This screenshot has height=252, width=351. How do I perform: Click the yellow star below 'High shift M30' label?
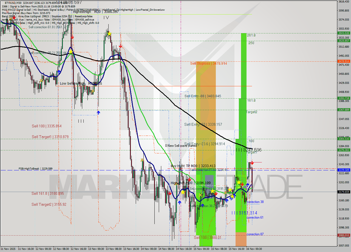183,192
